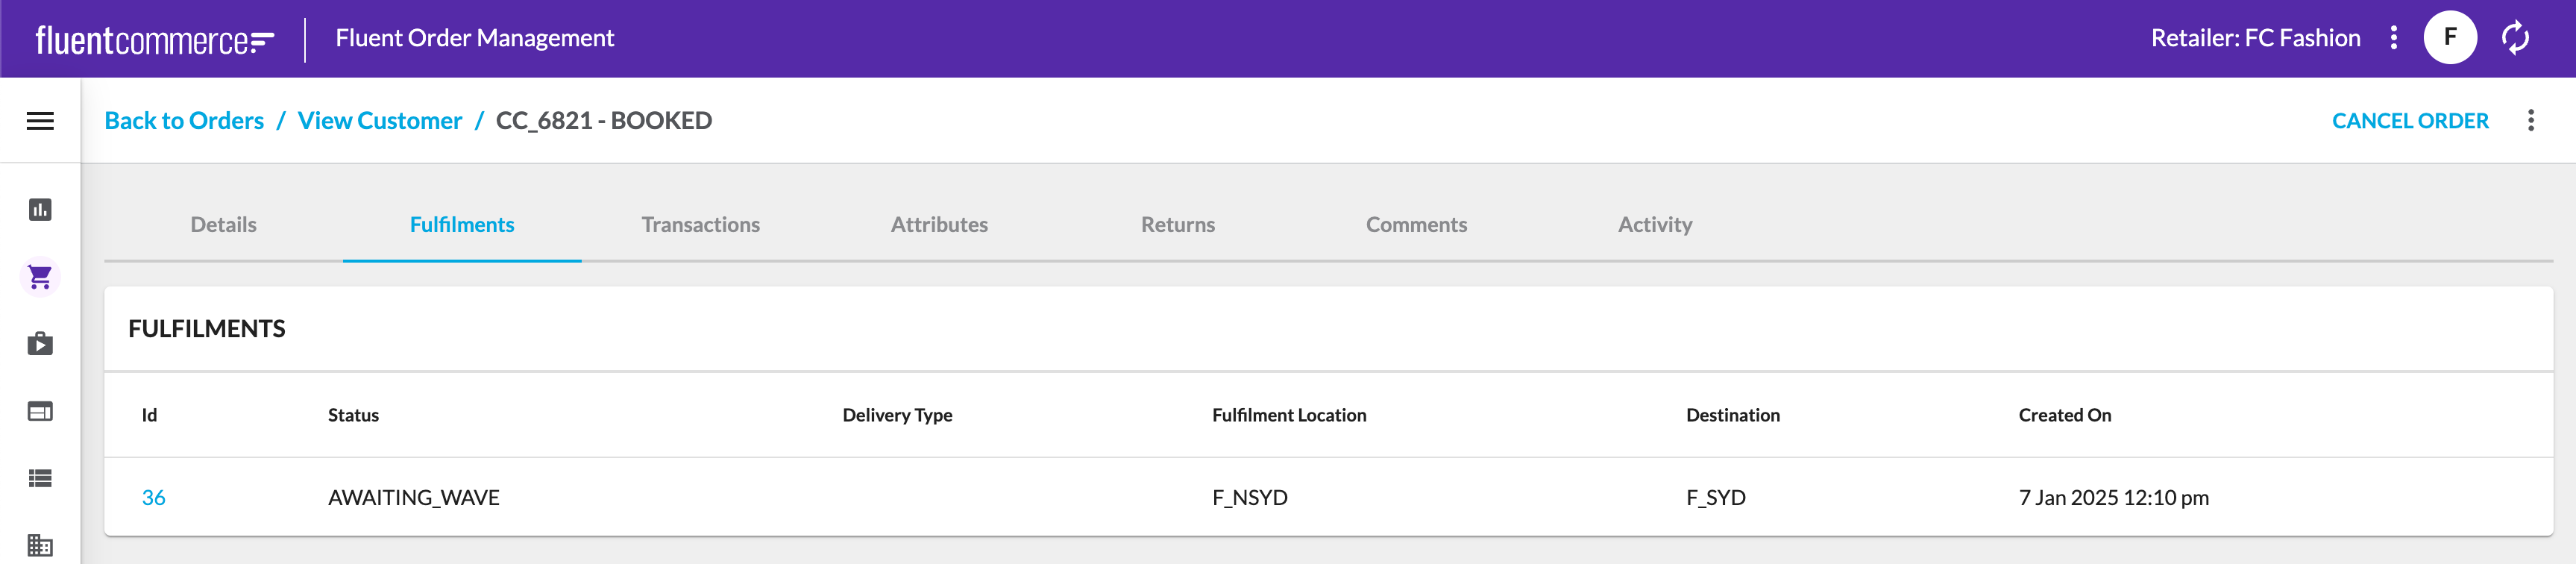Select the Details tab

click(x=222, y=224)
